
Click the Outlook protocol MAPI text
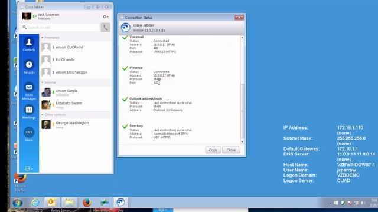tap(157, 106)
